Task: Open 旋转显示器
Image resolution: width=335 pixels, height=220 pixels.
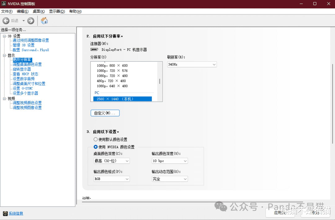Action: tap(22, 69)
